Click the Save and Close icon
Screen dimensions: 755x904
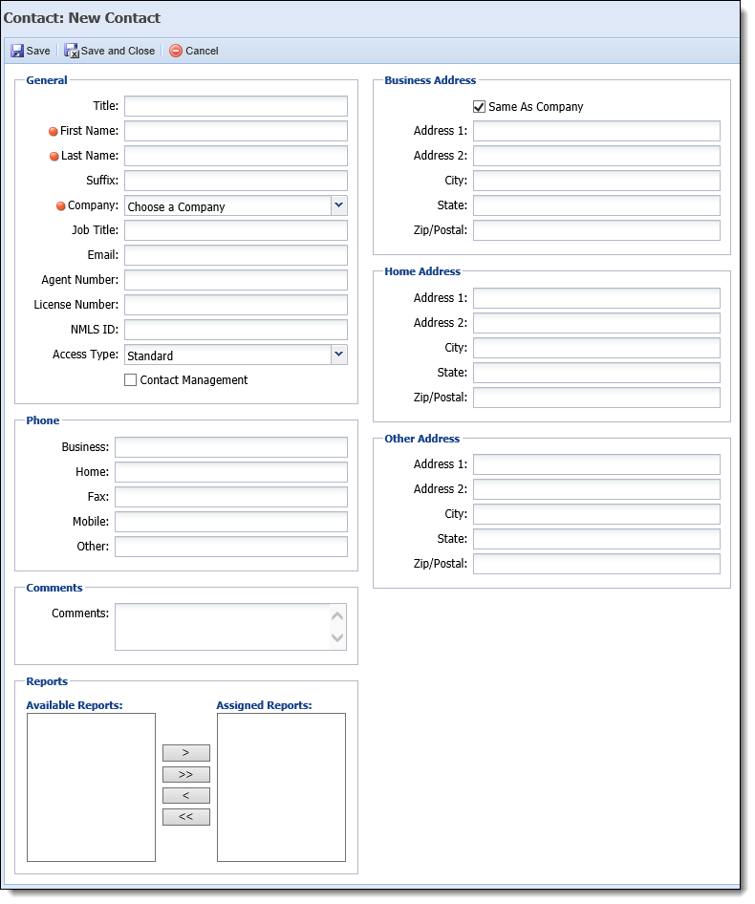click(x=72, y=51)
